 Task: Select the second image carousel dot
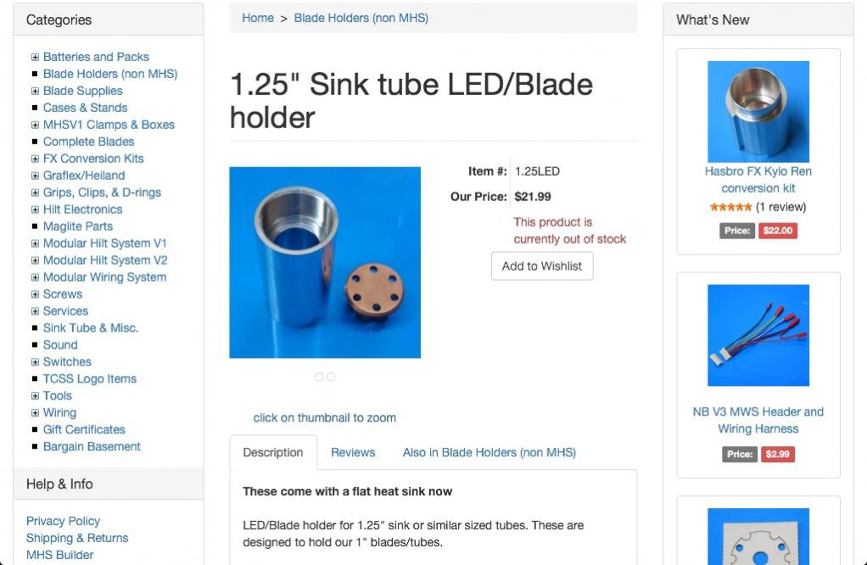(331, 377)
